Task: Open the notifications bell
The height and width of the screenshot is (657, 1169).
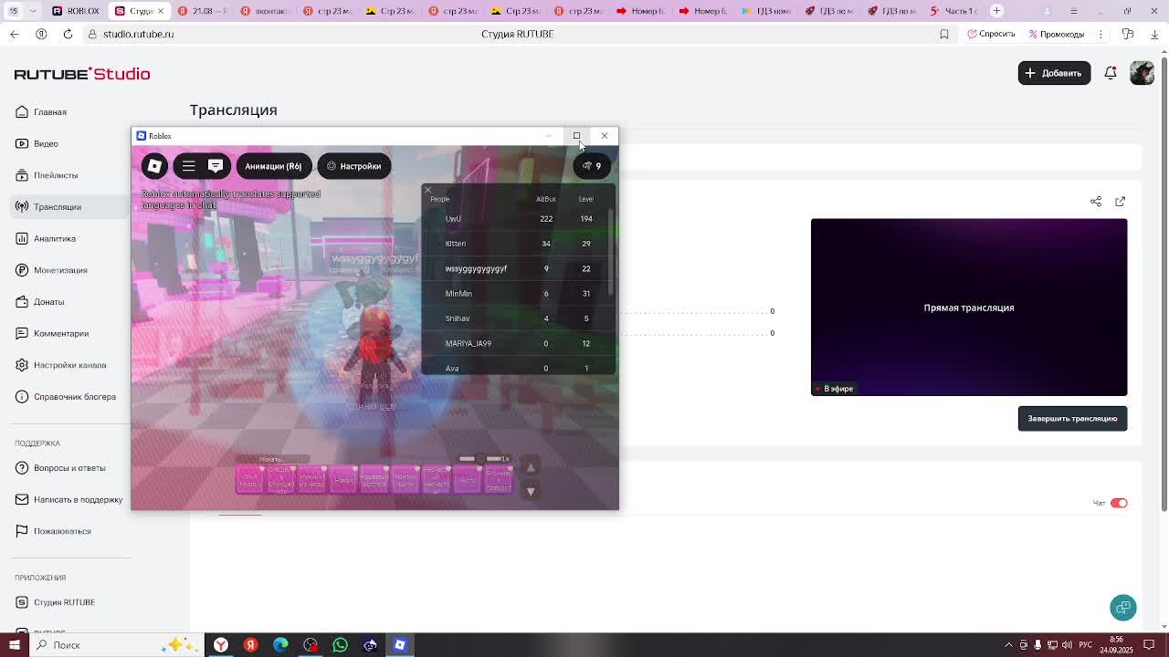Action: pyautogui.click(x=1111, y=73)
